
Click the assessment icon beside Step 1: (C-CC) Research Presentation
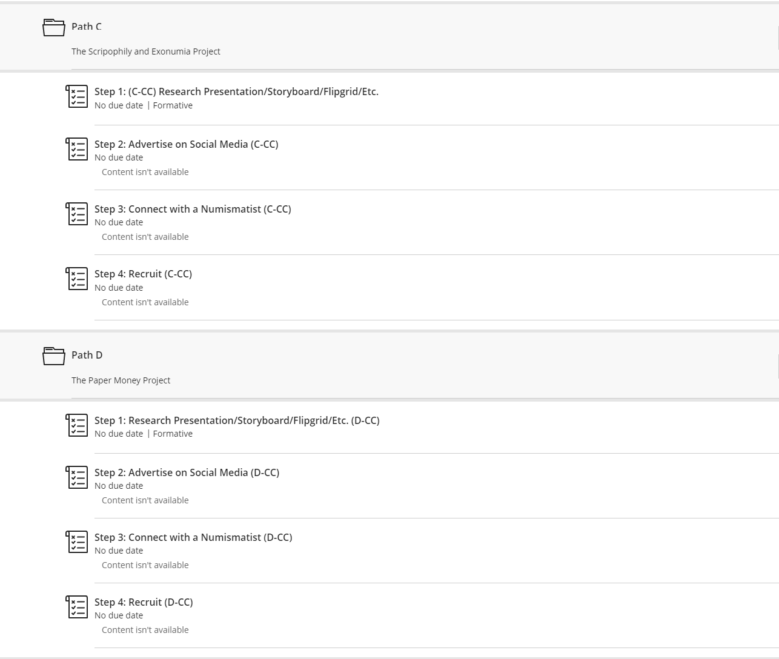tap(77, 96)
